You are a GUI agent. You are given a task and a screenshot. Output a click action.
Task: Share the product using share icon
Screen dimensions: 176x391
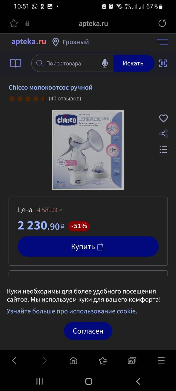(x=163, y=134)
